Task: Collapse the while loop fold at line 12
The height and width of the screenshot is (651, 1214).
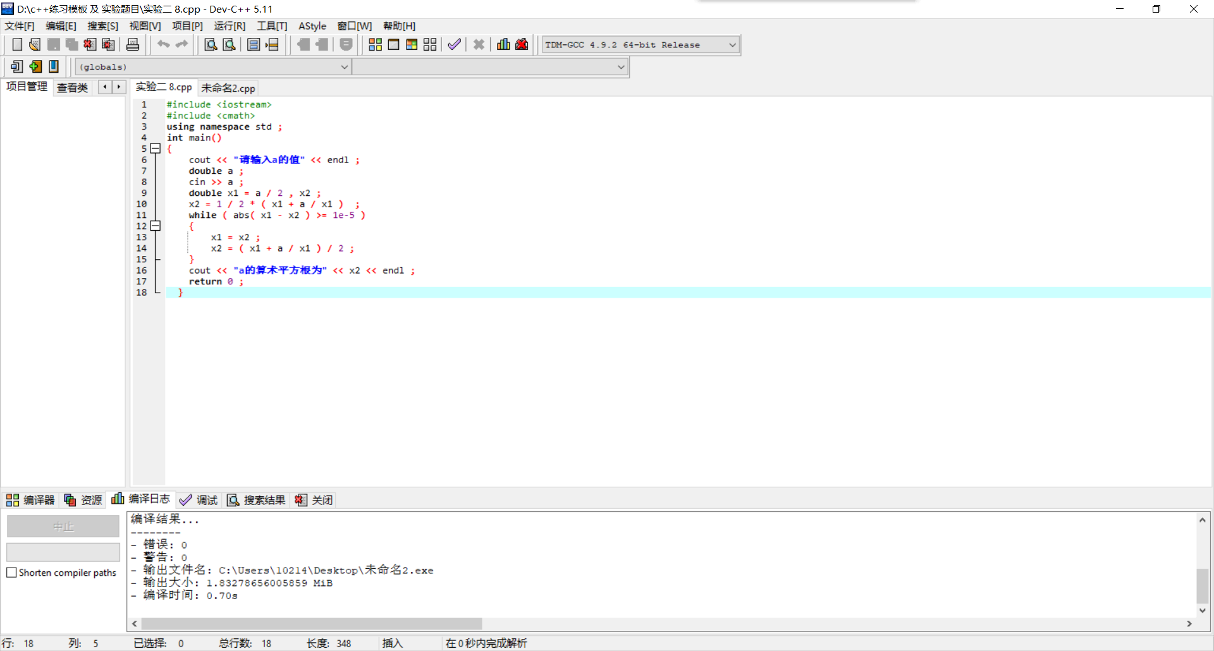Action: click(x=156, y=226)
